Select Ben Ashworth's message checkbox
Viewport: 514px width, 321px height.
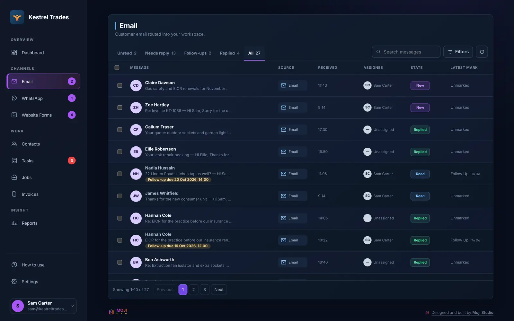pyautogui.click(x=120, y=262)
